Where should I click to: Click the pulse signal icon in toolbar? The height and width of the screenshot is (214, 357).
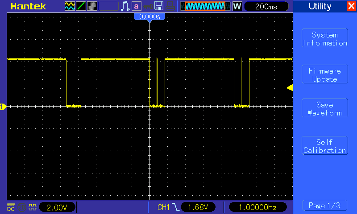[125, 6]
